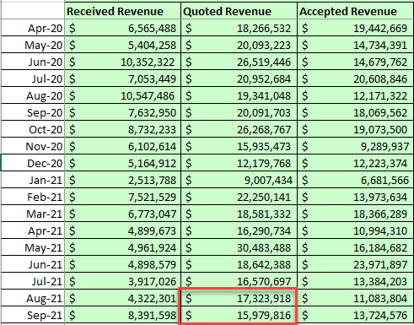Select quoted revenue value 22,250,141
The image size is (414, 325).
coord(239,197)
